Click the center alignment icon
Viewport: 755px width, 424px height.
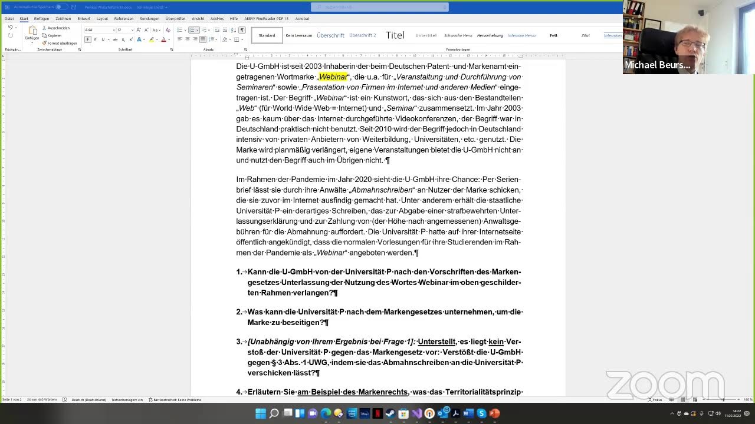pyautogui.click(x=188, y=39)
